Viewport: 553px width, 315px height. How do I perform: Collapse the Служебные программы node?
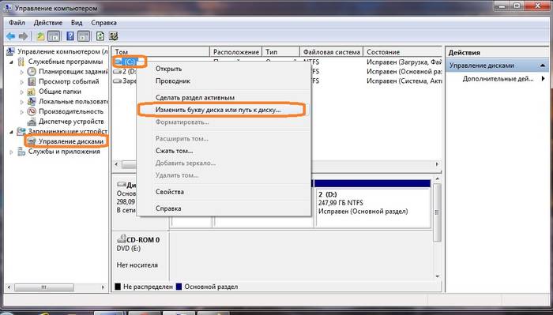12,62
